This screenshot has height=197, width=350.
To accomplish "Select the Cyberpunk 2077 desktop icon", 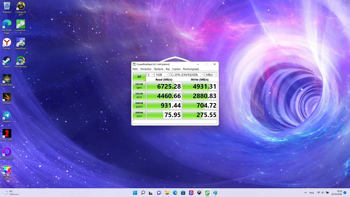I will 21,6.
